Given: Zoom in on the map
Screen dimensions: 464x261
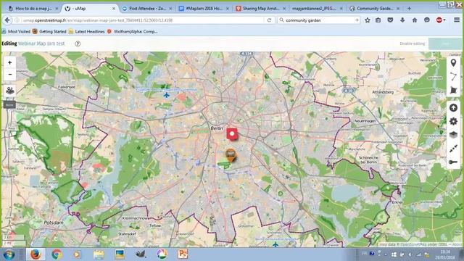Looking at the screenshot, I should click(9, 63).
